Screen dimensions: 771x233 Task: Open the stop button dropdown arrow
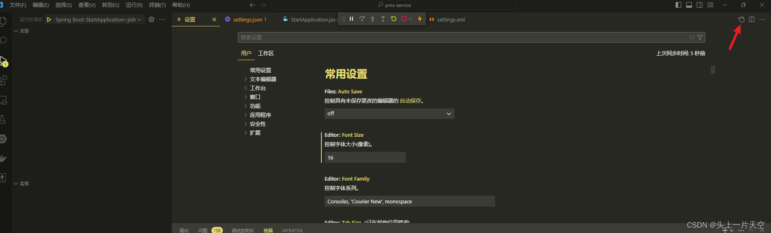pyautogui.click(x=411, y=19)
